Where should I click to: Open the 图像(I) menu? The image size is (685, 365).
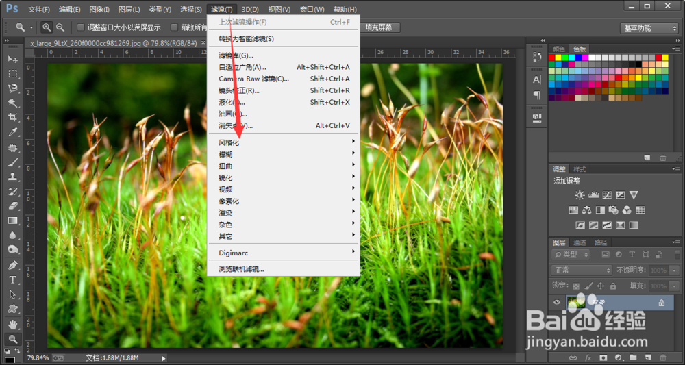[99, 9]
